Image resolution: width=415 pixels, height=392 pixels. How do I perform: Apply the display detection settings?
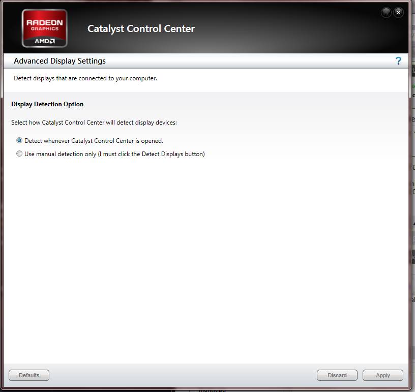(383, 375)
